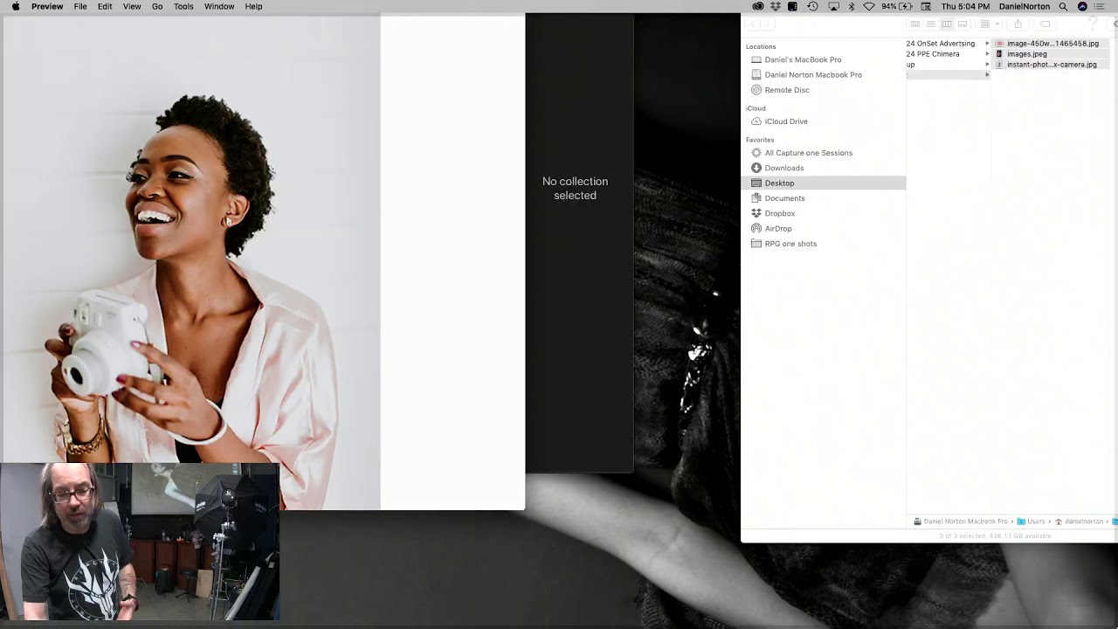Open Notification Center list icon
Screen dimensions: 1118x629
1100,6
